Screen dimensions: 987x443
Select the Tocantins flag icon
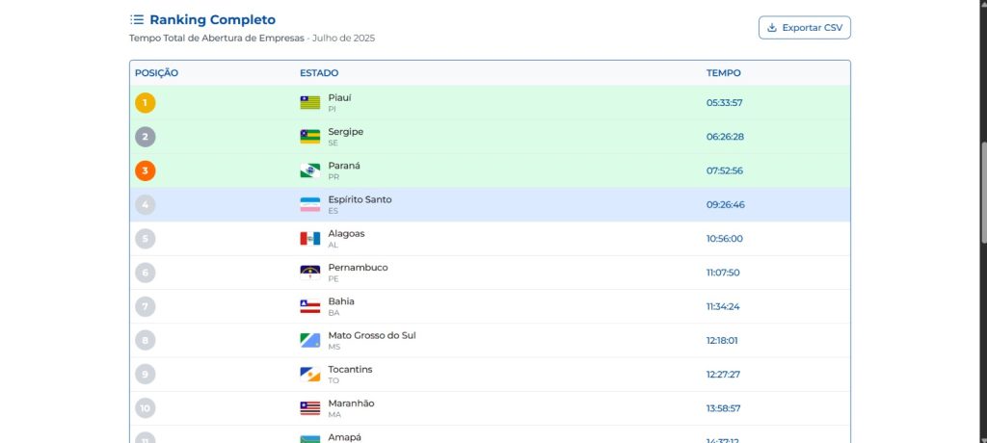pyautogui.click(x=309, y=375)
